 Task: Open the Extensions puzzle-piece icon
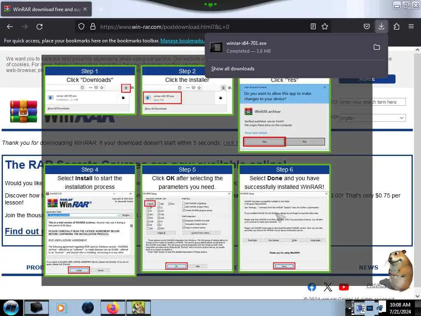(x=397, y=27)
